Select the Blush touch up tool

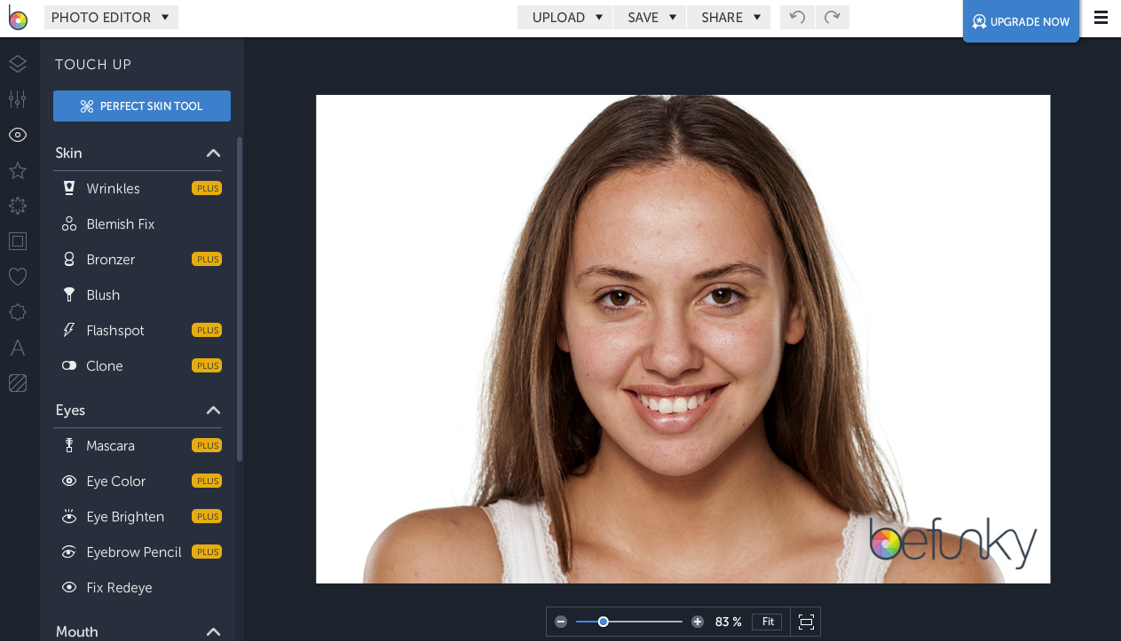tap(103, 294)
